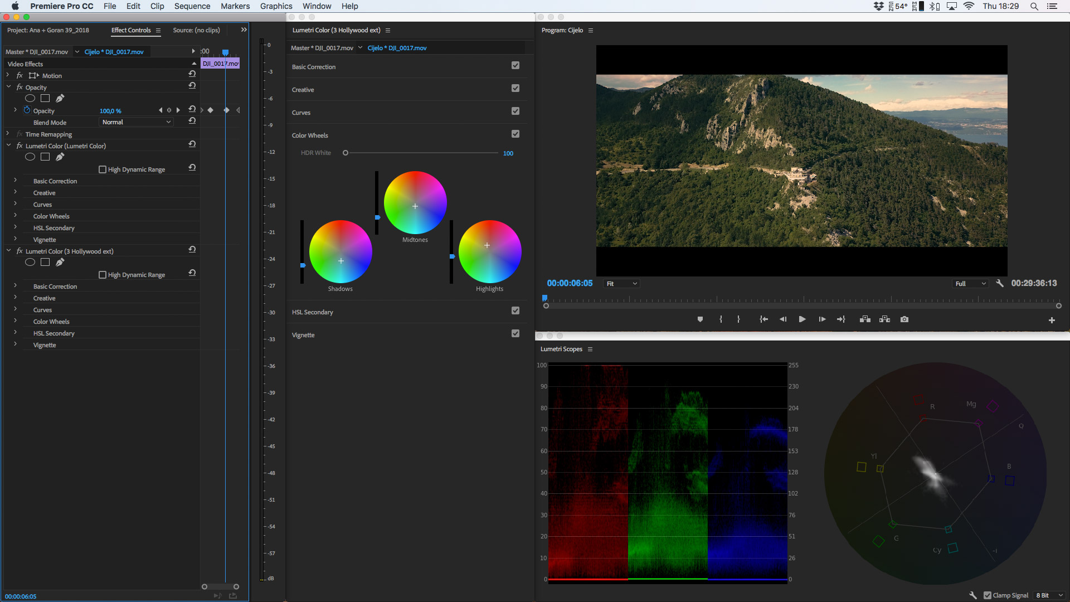
Task: Click the Opacity value 100,0 %
Action: point(110,111)
